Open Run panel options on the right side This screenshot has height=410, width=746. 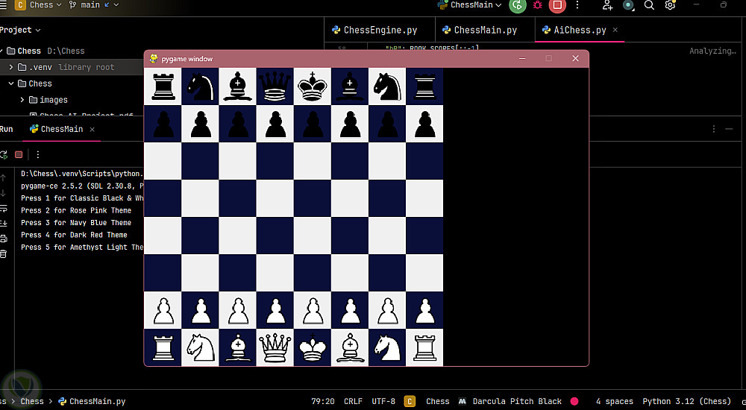714,129
